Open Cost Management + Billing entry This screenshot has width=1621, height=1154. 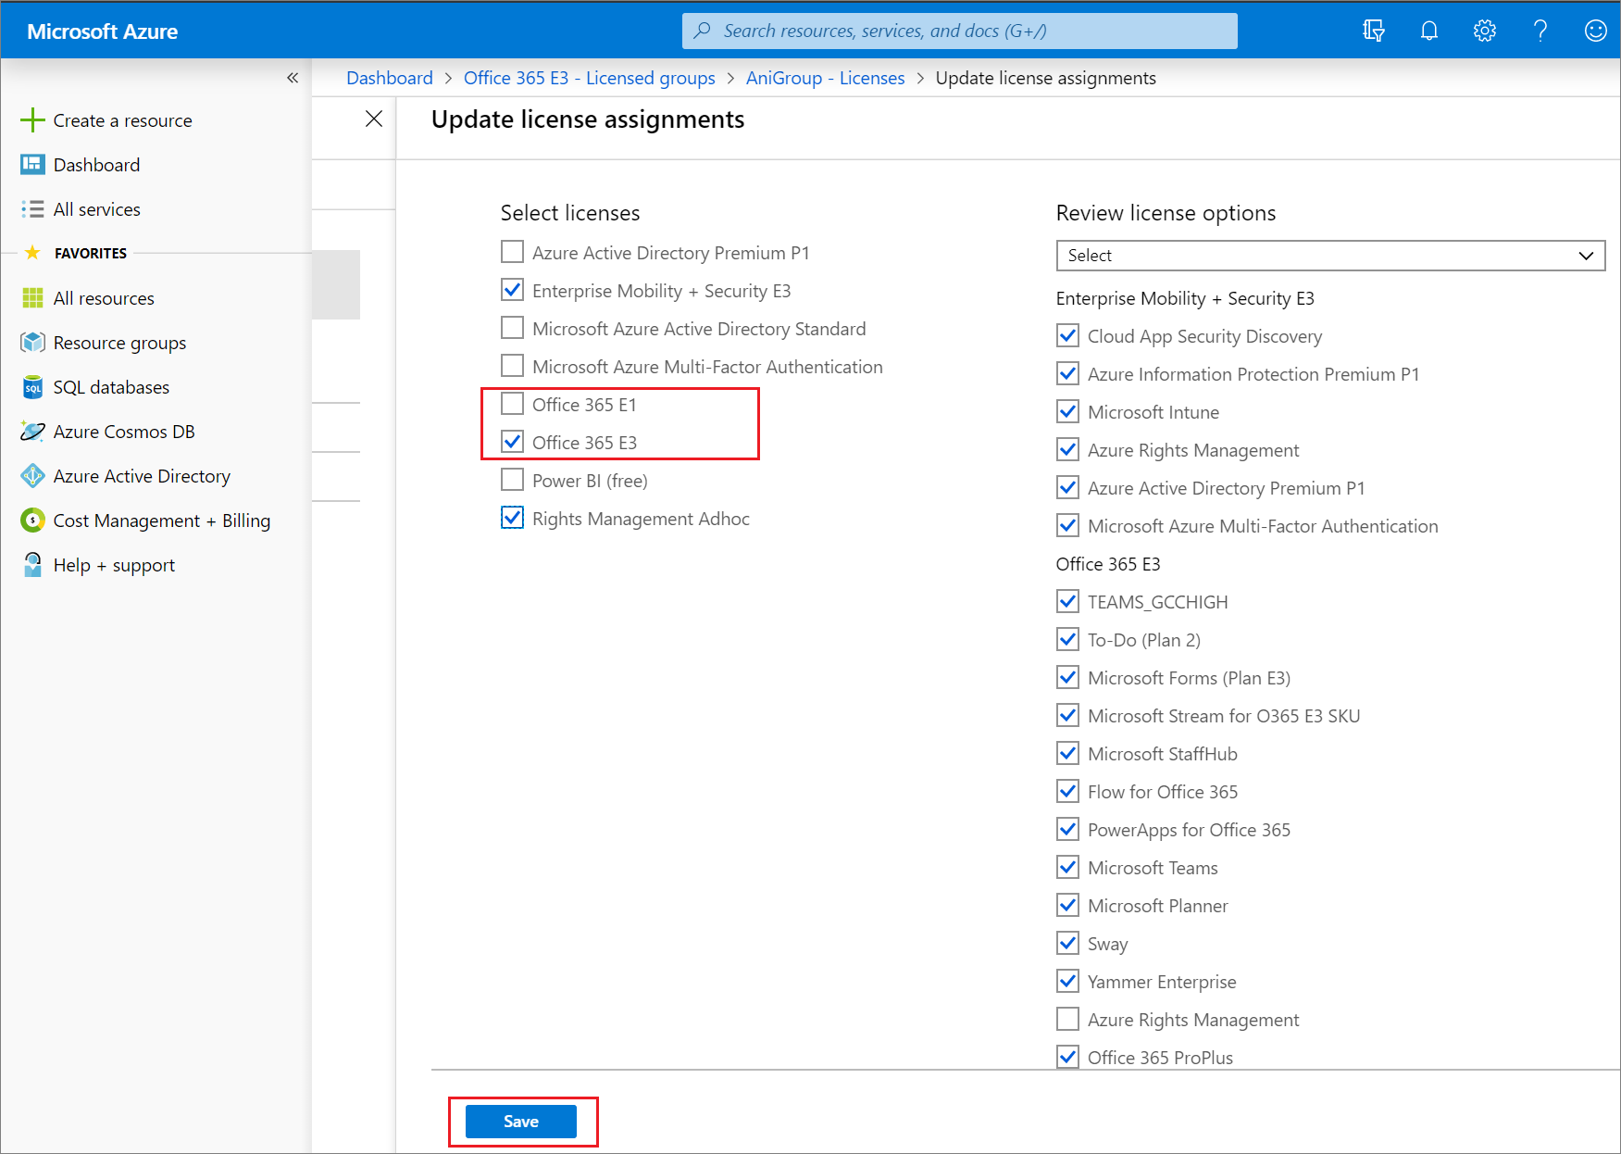tap(162, 521)
